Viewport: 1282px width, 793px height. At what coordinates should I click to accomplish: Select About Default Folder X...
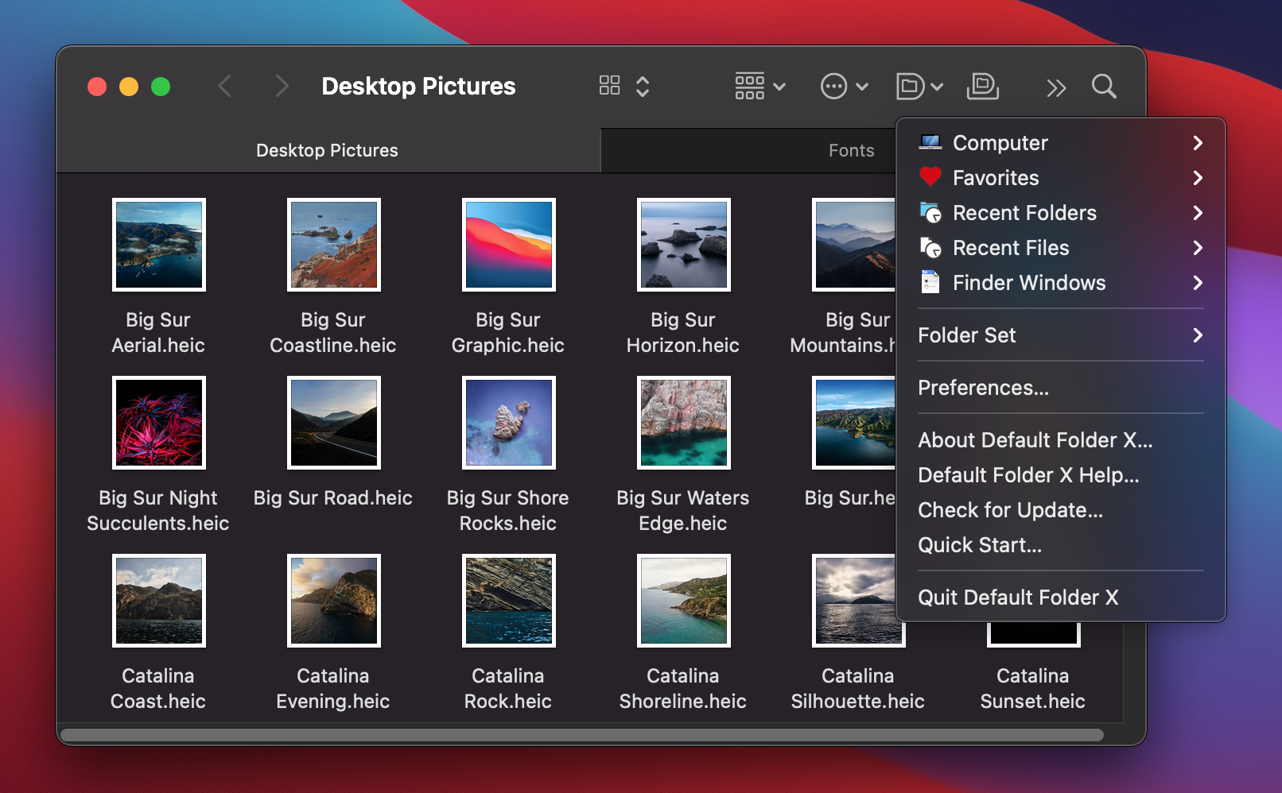[x=1061, y=440]
